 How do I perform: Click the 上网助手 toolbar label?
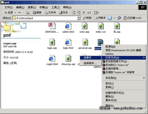pos(101,18)
